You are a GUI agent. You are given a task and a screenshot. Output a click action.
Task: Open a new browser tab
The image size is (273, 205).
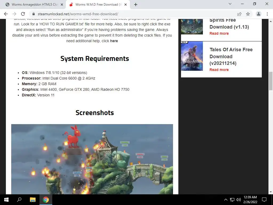136,5
